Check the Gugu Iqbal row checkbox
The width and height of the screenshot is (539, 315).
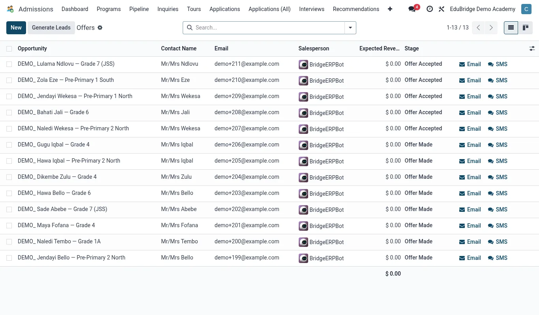coord(9,145)
